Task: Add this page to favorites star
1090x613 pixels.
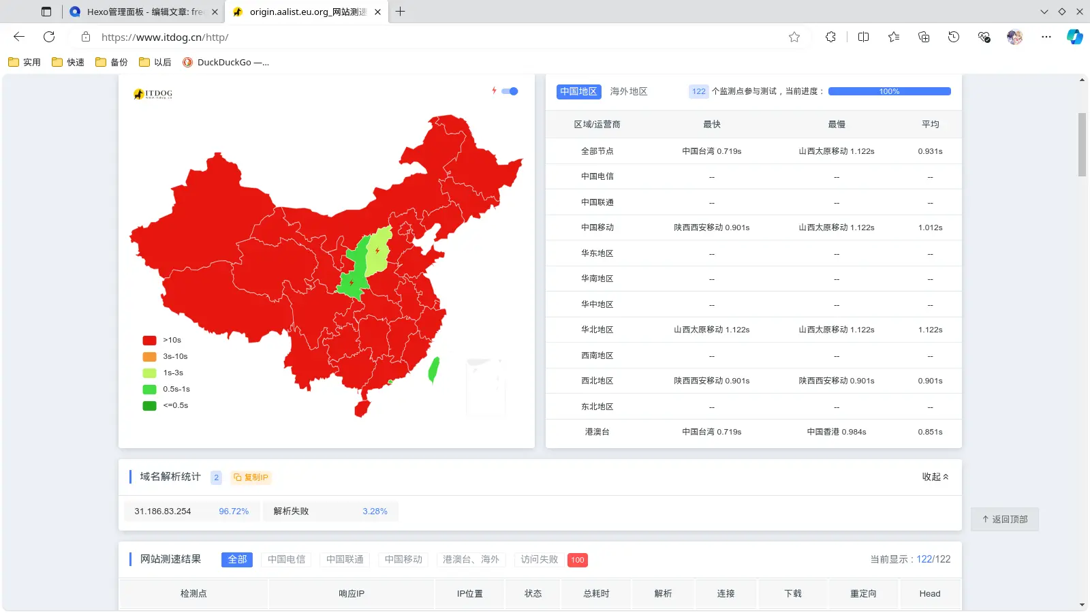Action: (x=794, y=37)
